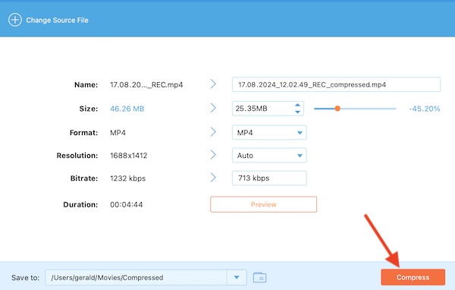Click the Save to path field
The image size is (455, 290).
click(x=136, y=278)
